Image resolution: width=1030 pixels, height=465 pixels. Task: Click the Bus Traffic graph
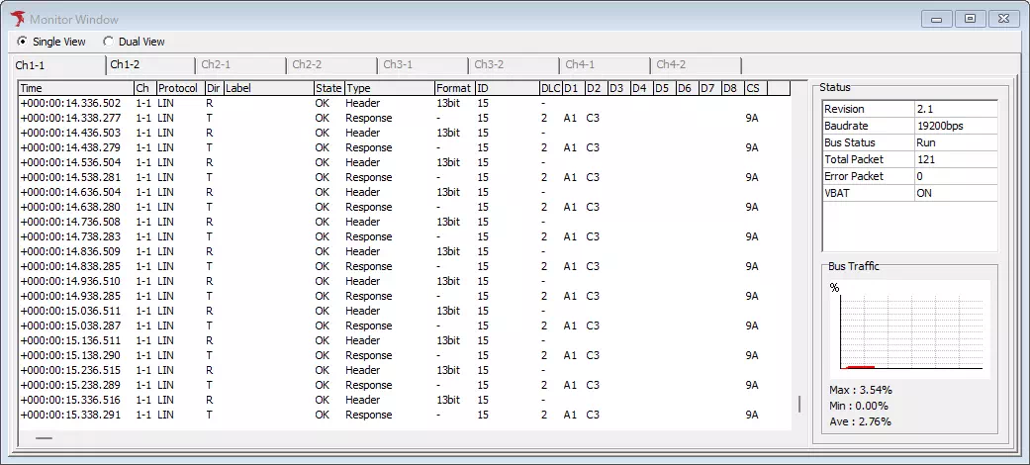908,328
